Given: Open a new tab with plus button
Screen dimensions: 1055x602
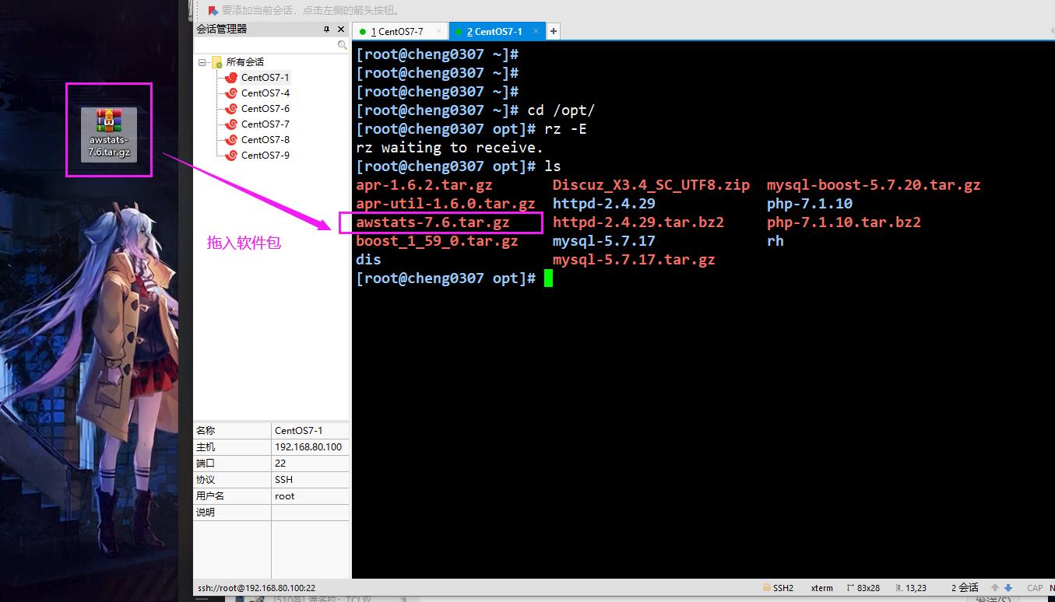Looking at the screenshot, I should point(554,31).
